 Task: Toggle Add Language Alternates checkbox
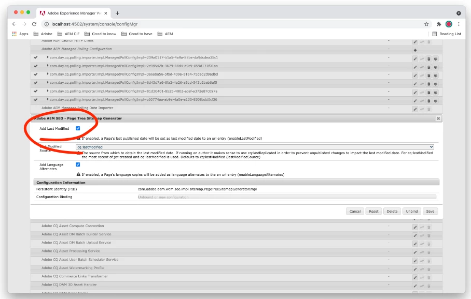78,165
